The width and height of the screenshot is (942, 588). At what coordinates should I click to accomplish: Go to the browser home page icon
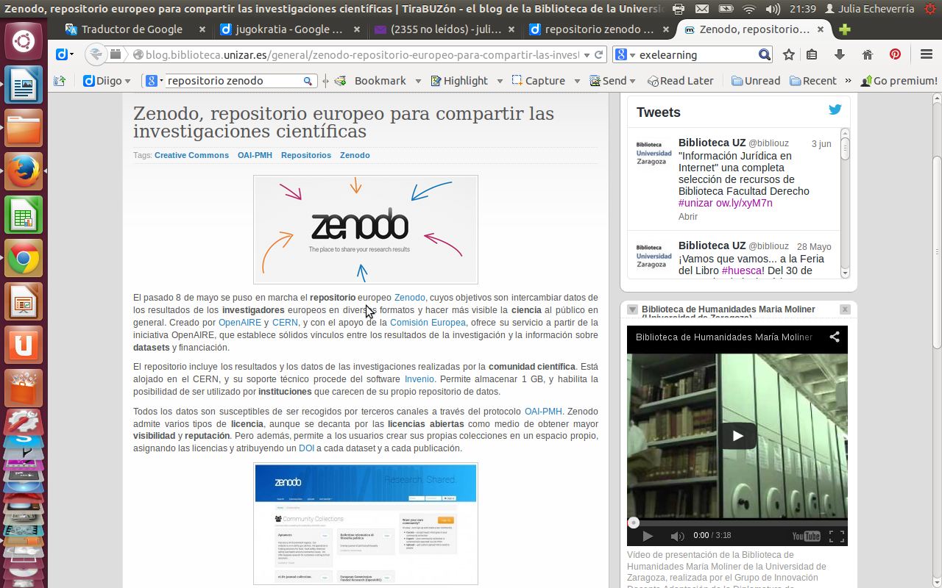867,55
